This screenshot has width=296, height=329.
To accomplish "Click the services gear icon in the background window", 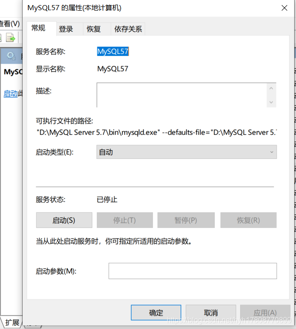I will [x=11, y=56].
